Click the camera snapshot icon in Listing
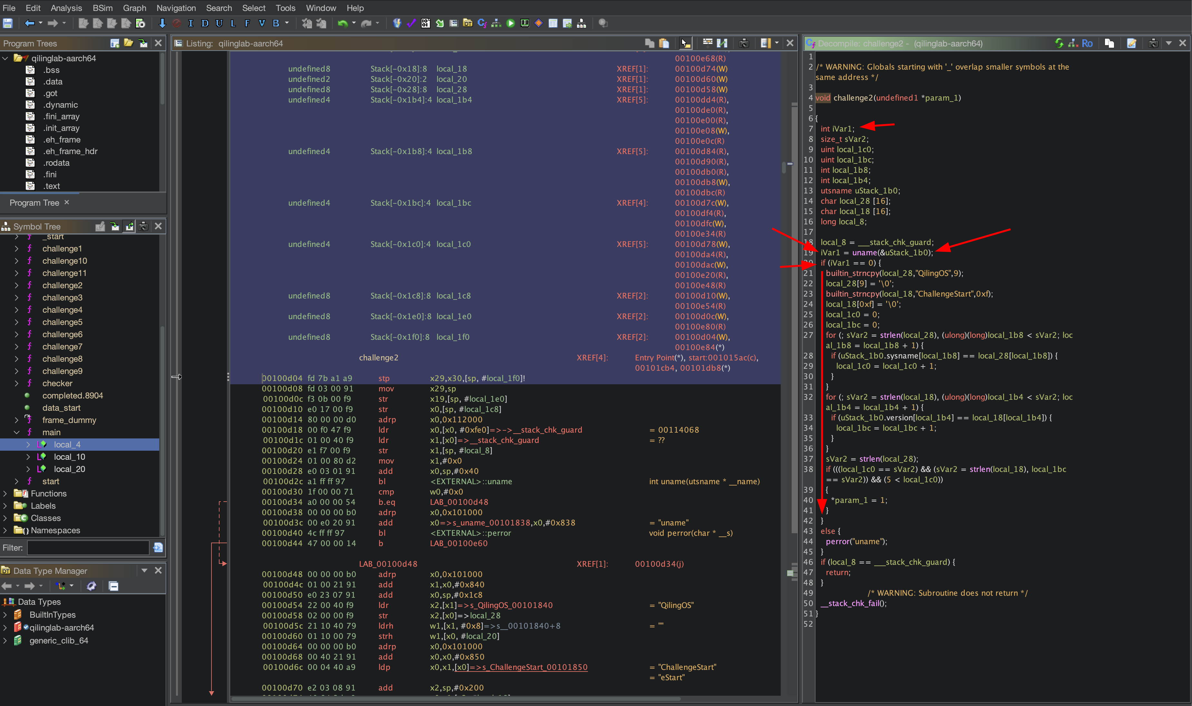 pos(744,43)
